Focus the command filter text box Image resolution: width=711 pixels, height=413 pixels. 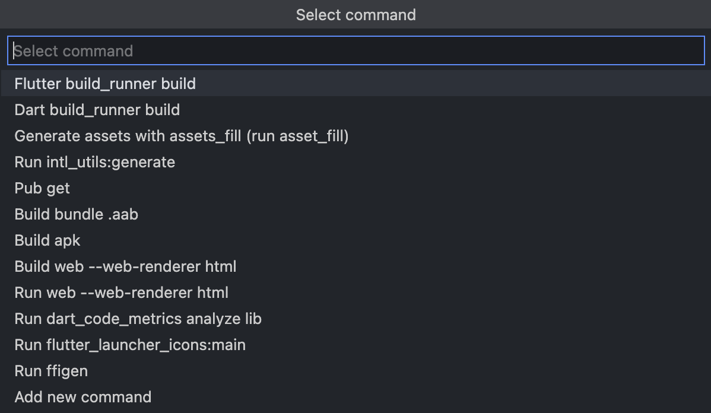[x=355, y=51]
